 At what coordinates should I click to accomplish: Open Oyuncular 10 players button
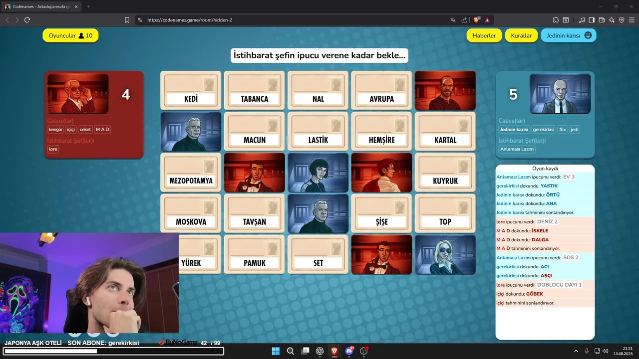70,35
